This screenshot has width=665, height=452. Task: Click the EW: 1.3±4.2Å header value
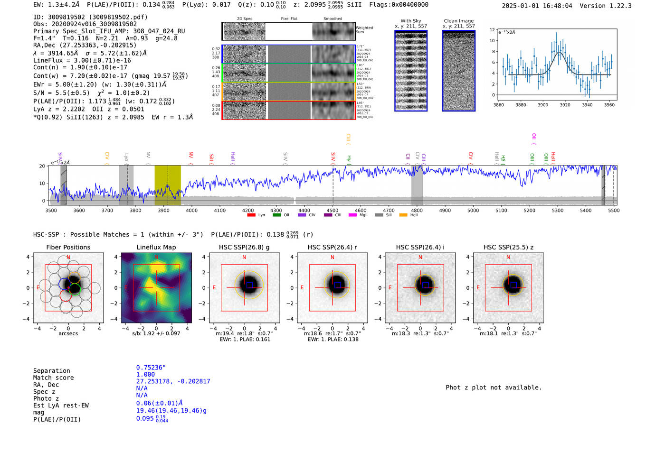(56, 5)
